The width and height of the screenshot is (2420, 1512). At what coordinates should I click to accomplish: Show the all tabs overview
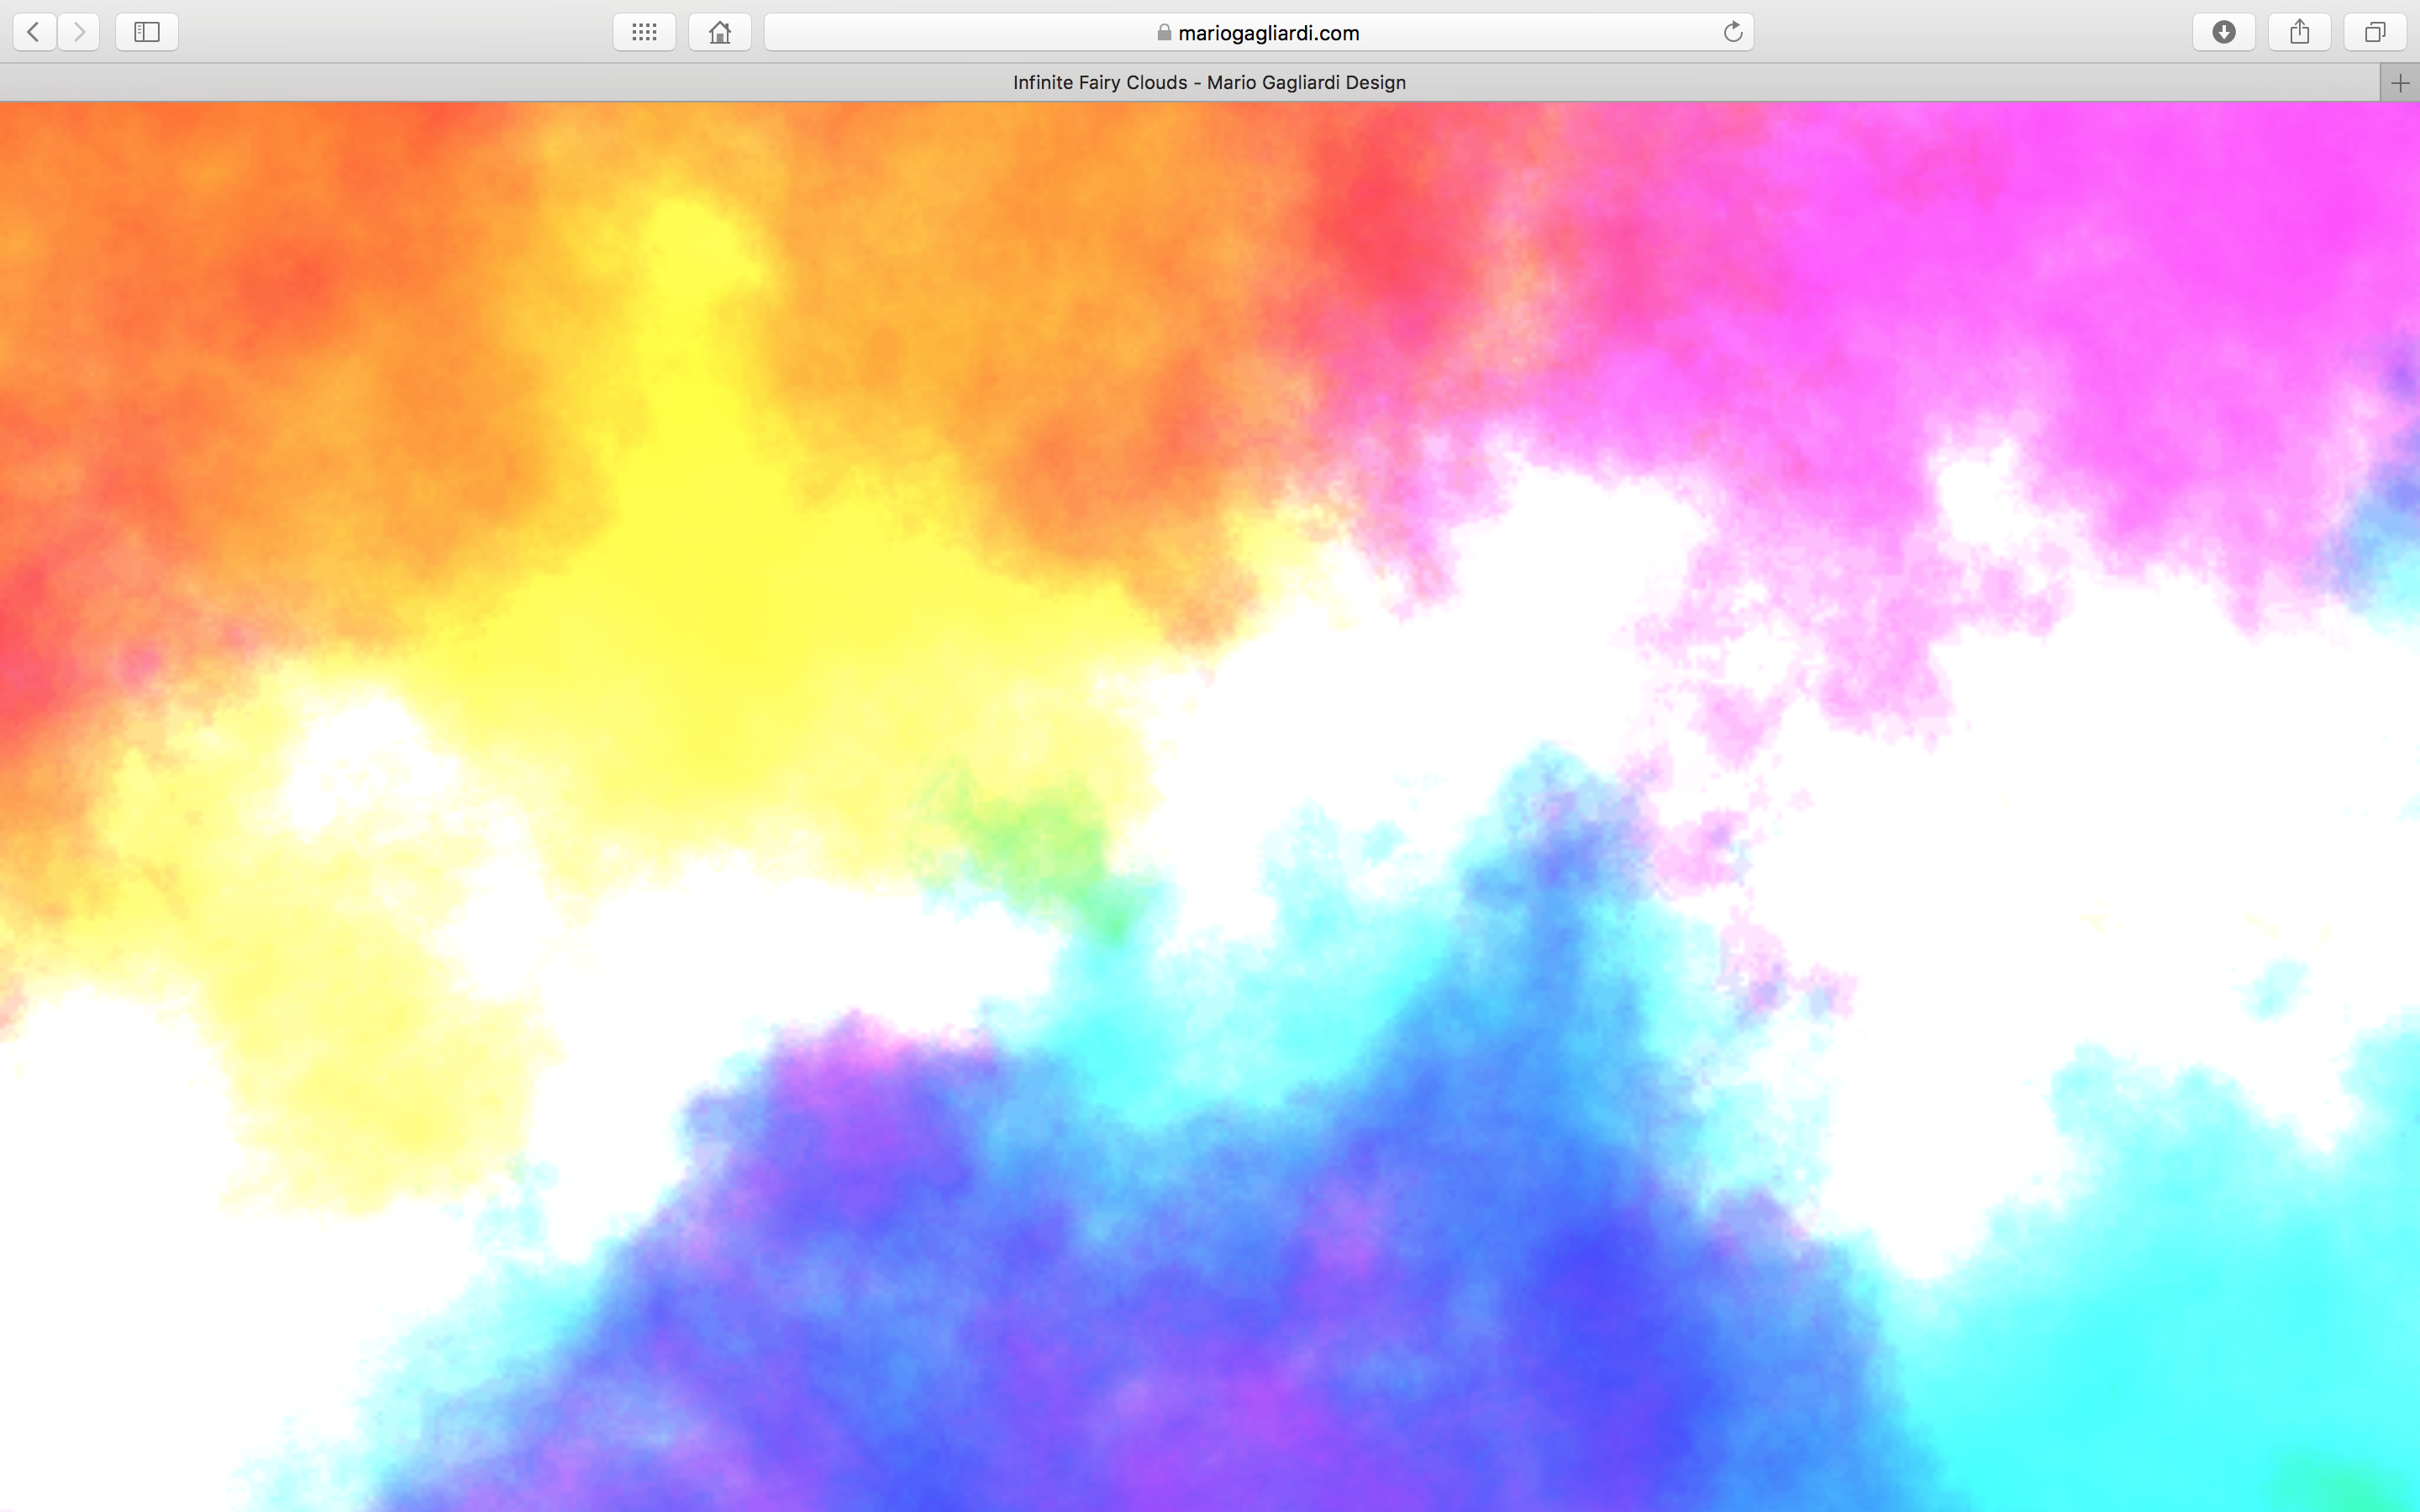(2375, 32)
